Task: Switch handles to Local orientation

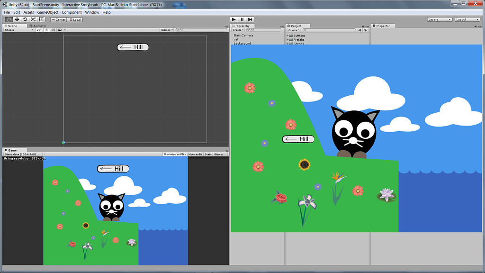Action: (75, 19)
